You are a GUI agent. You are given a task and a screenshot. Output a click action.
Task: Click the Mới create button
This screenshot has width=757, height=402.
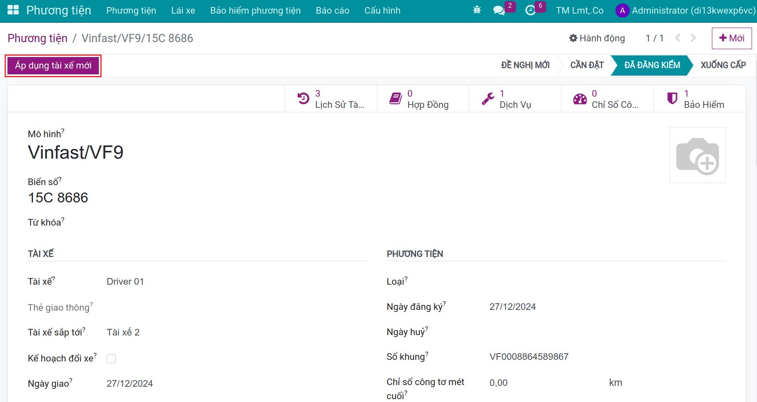(731, 38)
